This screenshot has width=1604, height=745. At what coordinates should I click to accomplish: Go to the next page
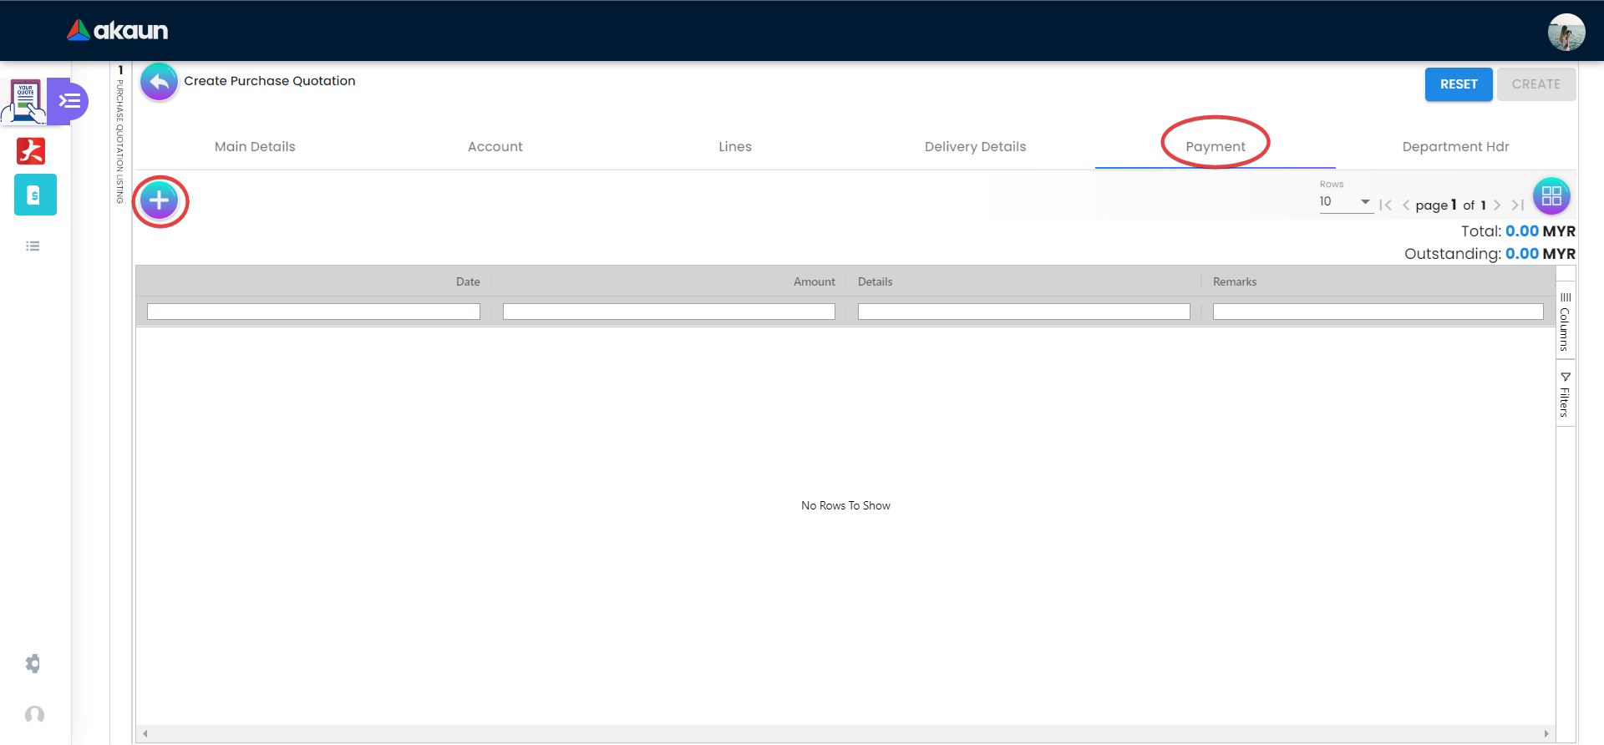point(1497,205)
